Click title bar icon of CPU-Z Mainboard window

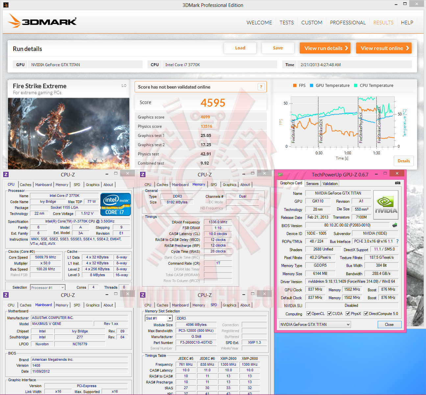(6, 295)
